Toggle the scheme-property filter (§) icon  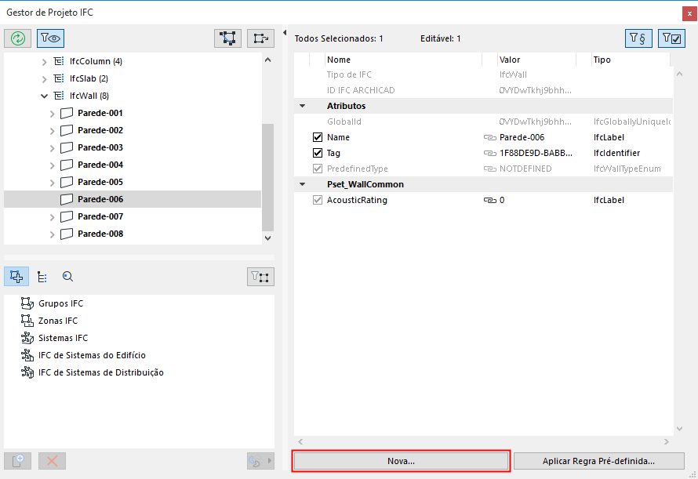[638, 38]
